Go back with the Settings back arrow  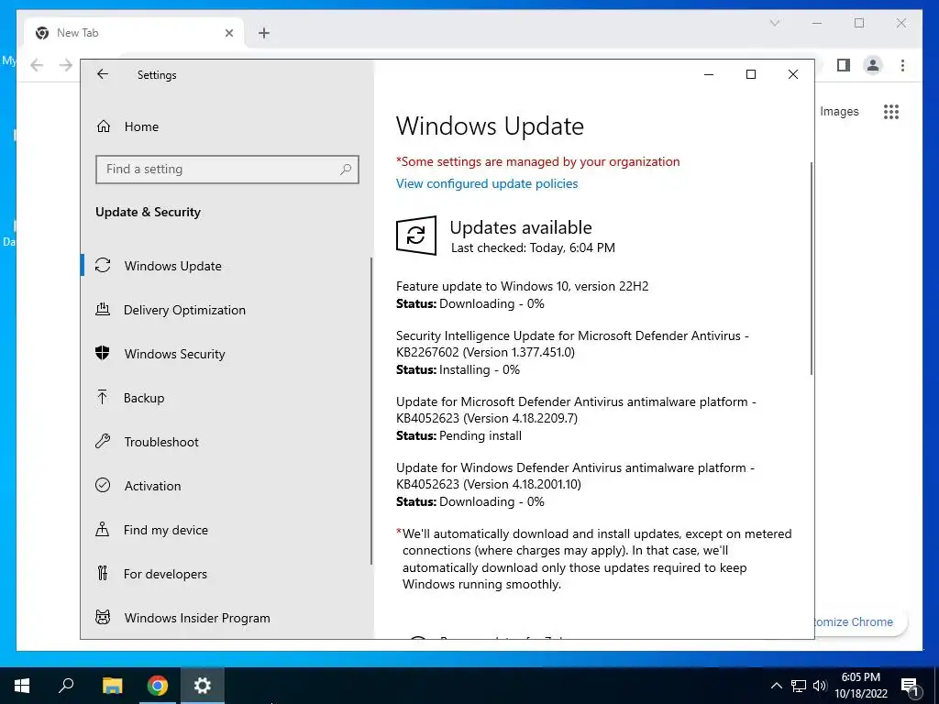[103, 74]
